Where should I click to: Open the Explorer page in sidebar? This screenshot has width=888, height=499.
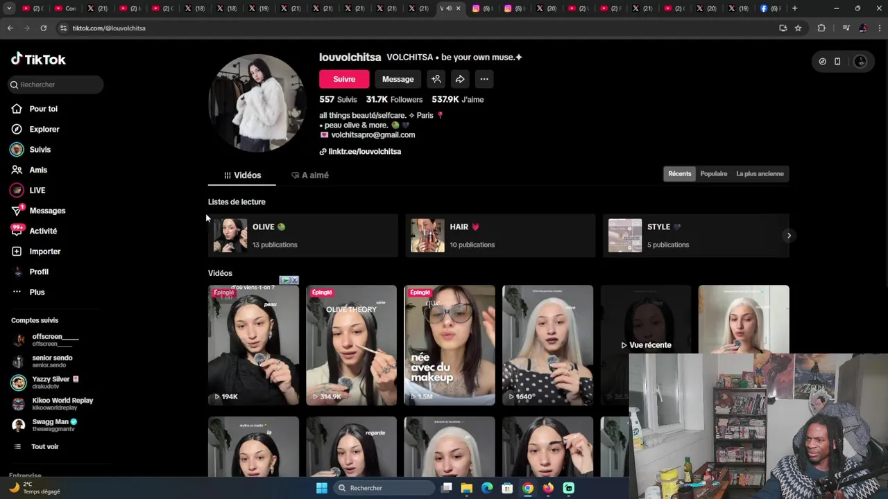pos(35,129)
